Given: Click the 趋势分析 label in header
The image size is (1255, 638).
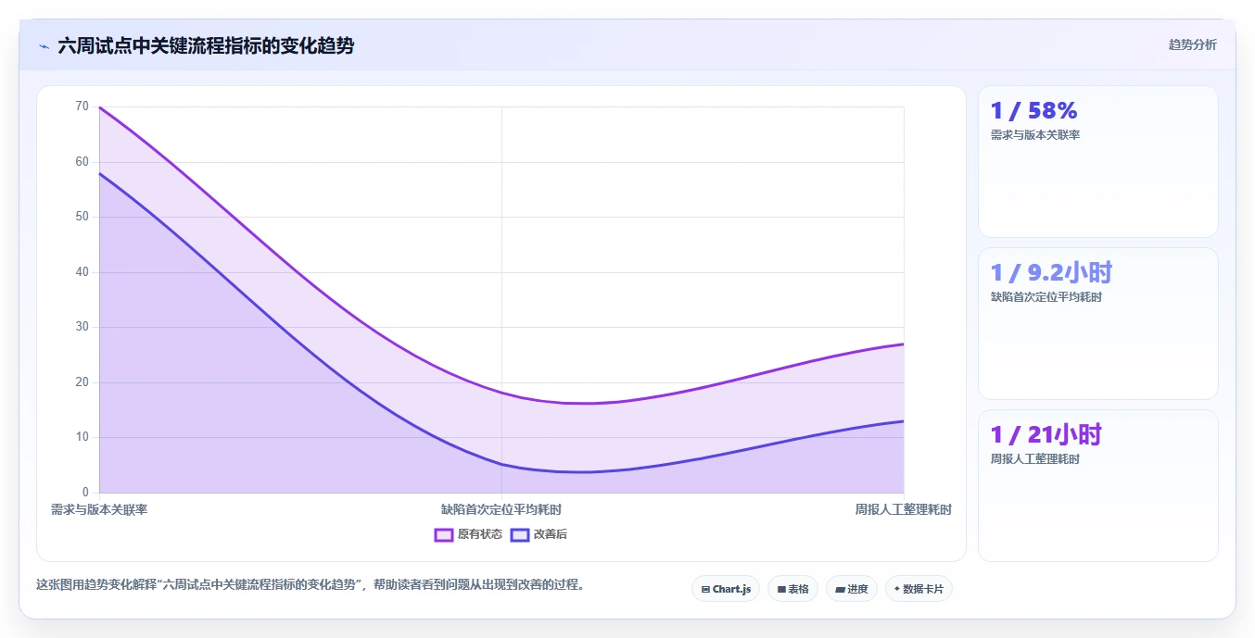Looking at the screenshot, I should tap(1193, 44).
